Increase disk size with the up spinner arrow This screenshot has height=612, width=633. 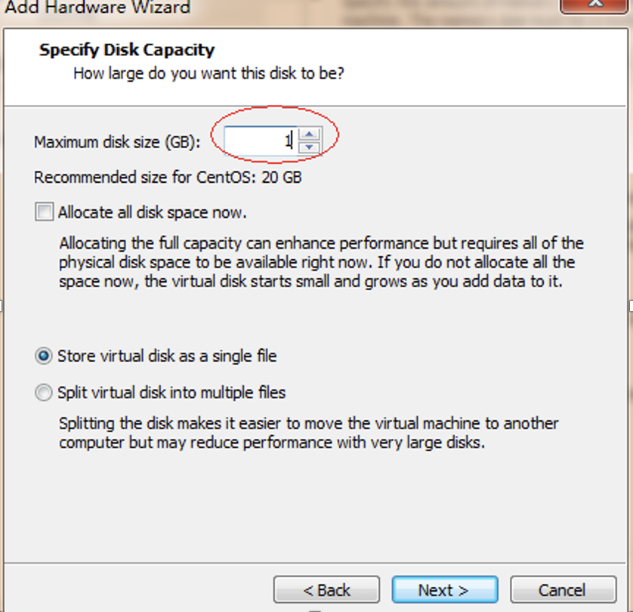click(x=309, y=134)
